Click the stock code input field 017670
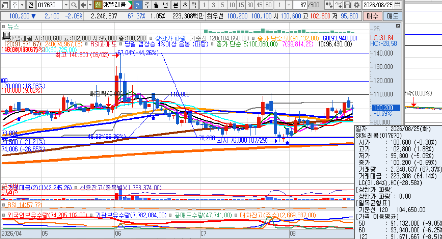 tap(50, 5)
